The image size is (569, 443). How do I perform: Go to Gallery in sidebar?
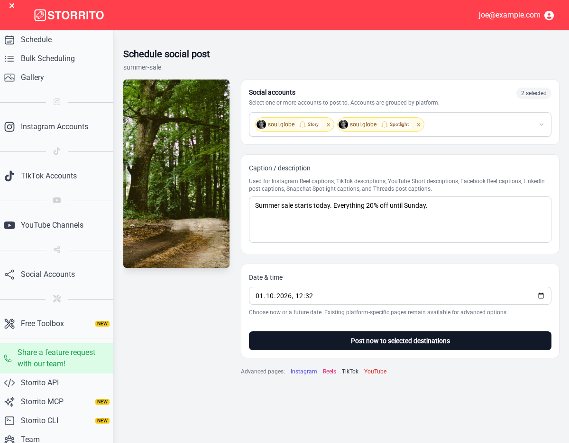point(56,78)
